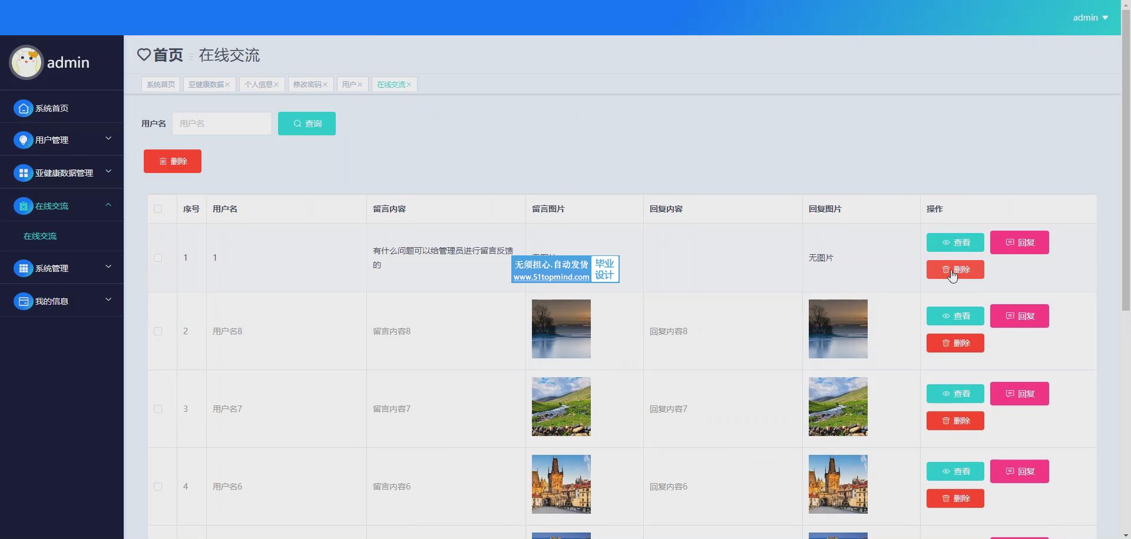1131x539 pixels.
Task: Switch to the 系统首页 tab
Action: [161, 85]
